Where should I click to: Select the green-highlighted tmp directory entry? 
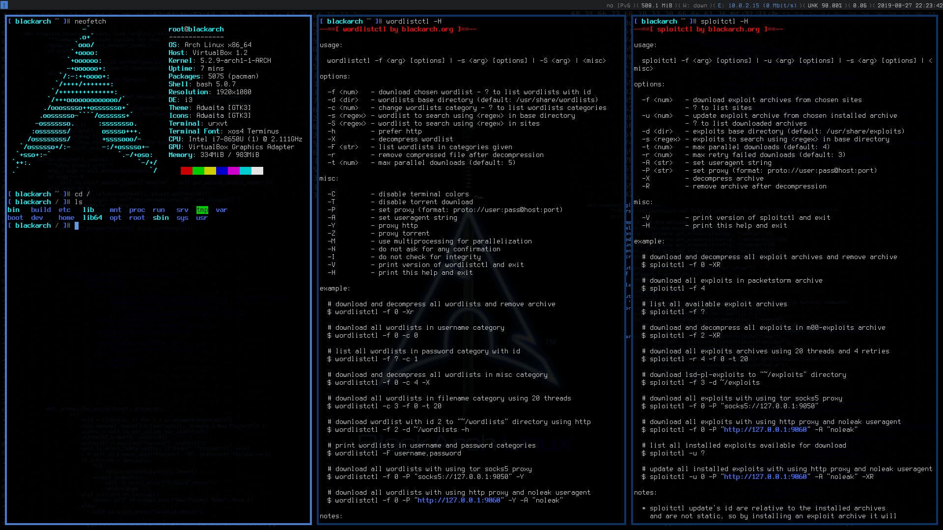coord(202,210)
